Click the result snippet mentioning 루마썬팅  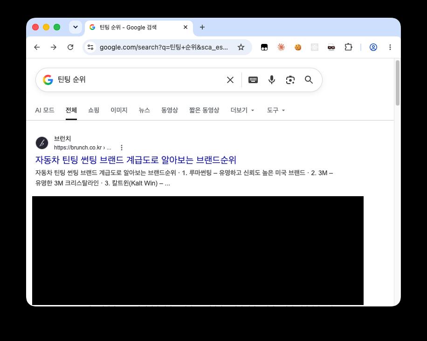(x=184, y=178)
